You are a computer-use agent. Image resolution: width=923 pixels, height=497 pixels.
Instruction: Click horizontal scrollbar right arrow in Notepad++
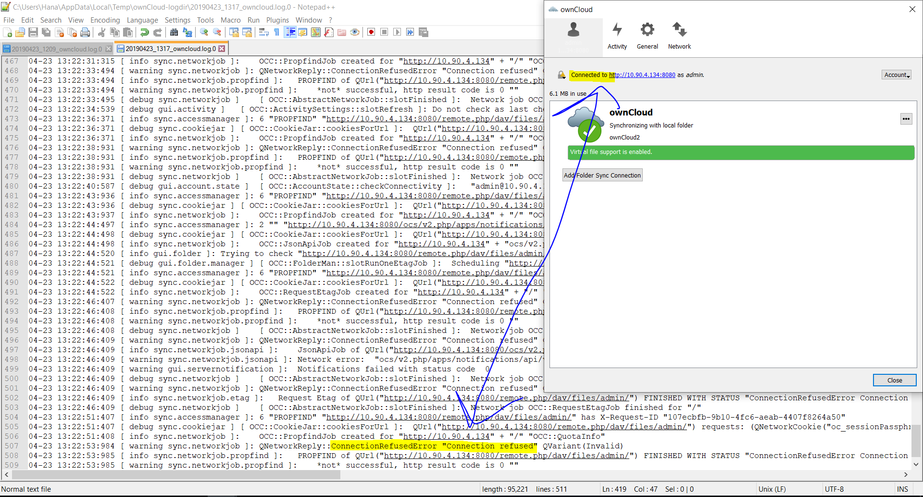click(x=906, y=475)
